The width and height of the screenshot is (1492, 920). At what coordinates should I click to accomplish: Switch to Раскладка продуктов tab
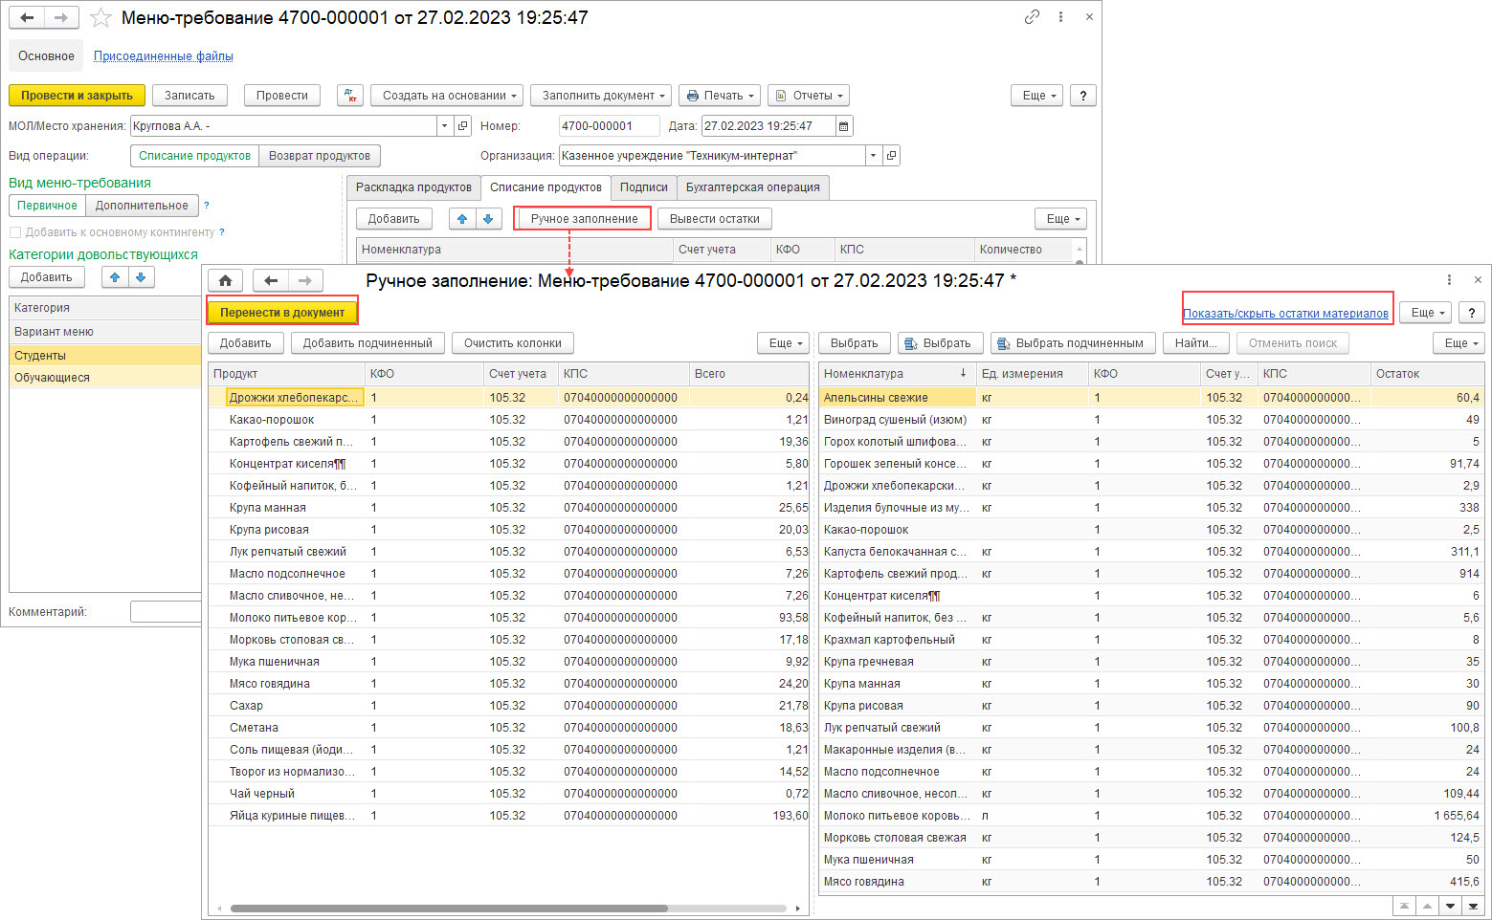(x=413, y=187)
